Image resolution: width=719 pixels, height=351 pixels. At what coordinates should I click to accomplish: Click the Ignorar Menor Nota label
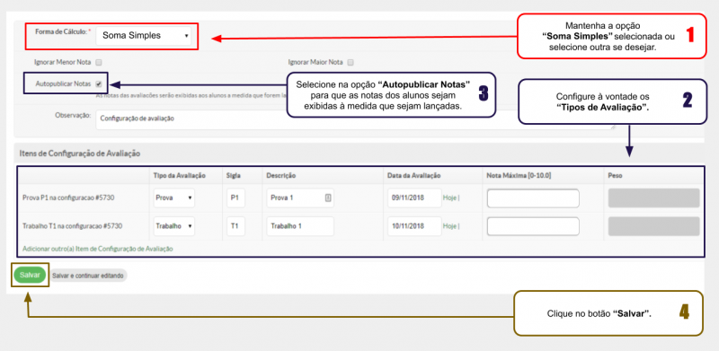click(63, 62)
